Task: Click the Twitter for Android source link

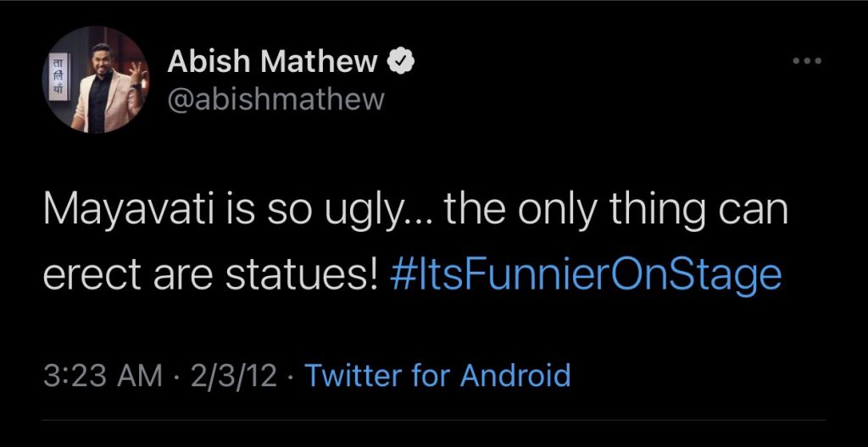Action: [437, 375]
